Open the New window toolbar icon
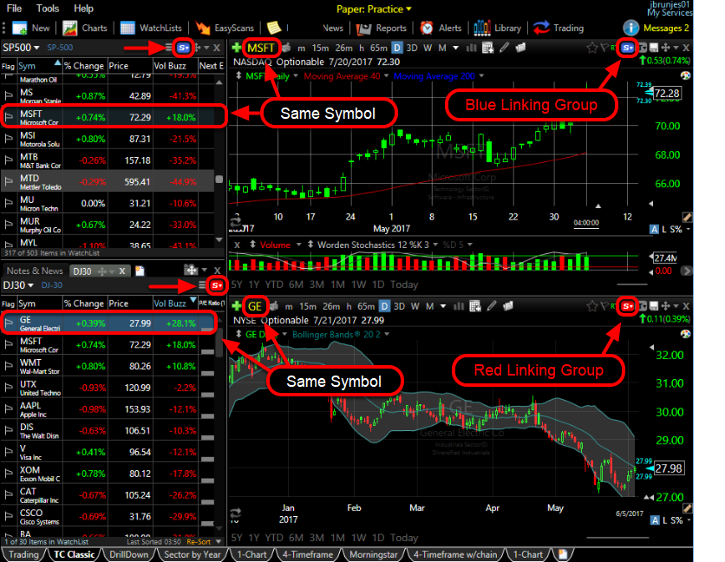This screenshot has height=562, width=725. 20,29
